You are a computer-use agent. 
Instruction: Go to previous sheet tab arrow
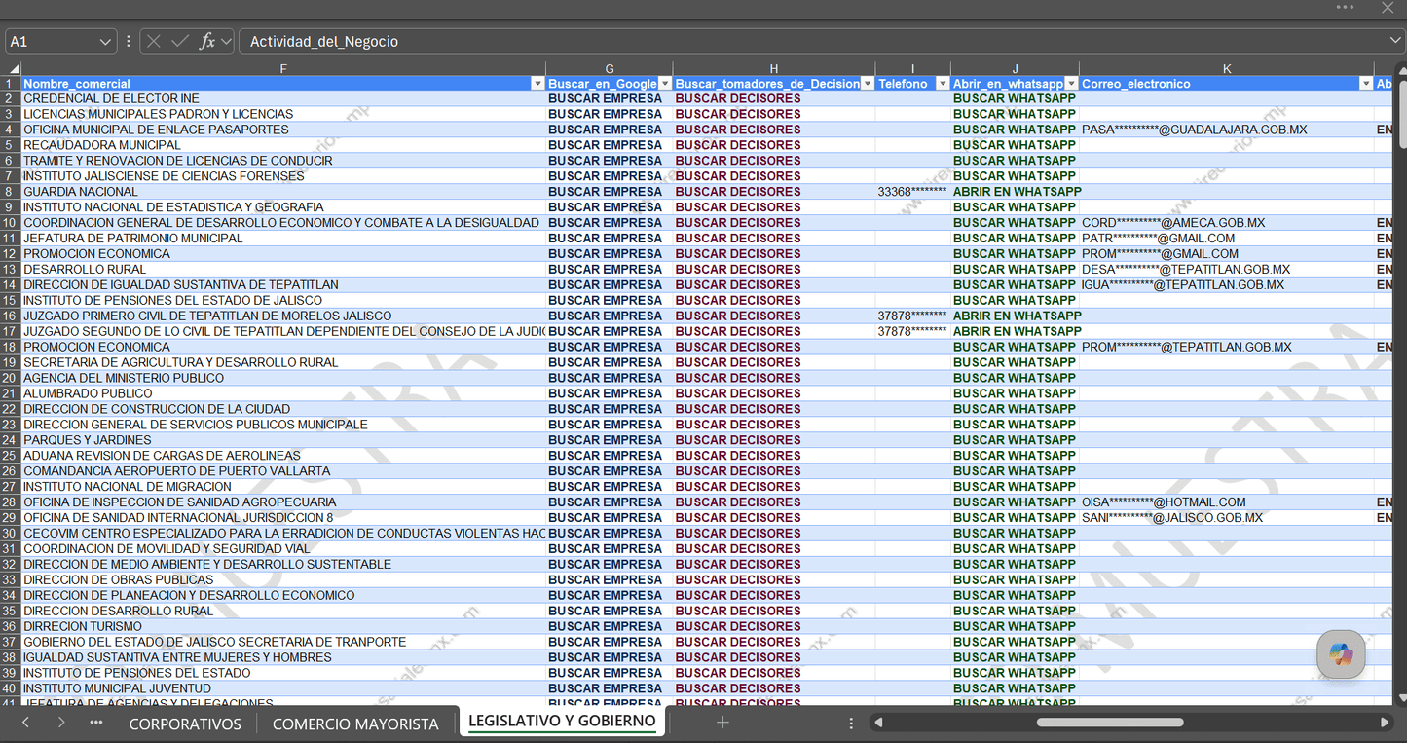click(25, 723)
